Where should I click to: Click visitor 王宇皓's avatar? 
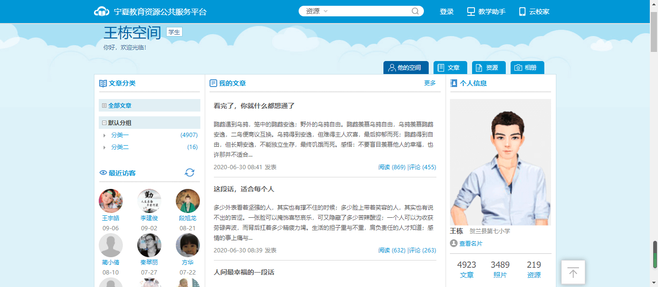tap(111, 201)
